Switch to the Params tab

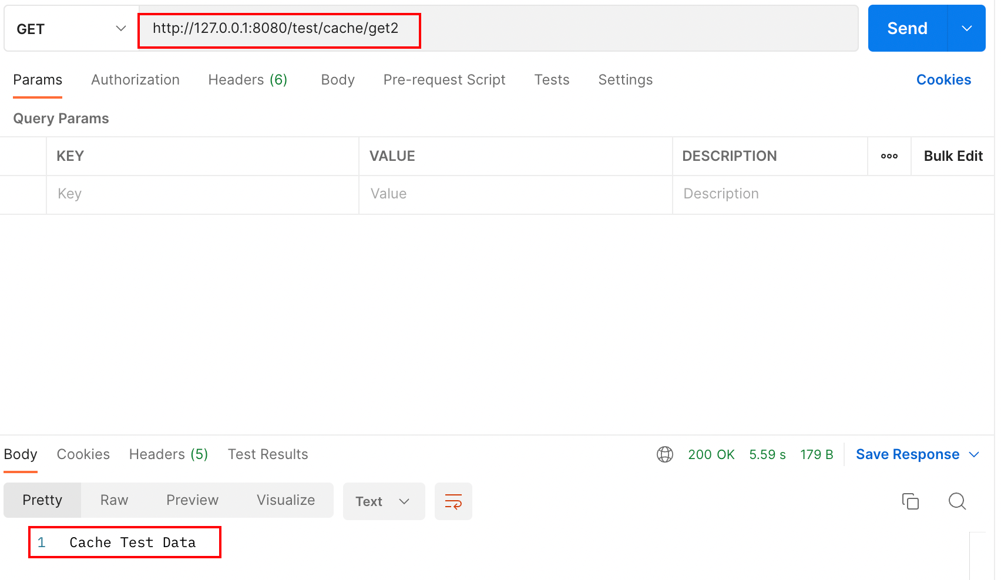click(x=38, y=80)
